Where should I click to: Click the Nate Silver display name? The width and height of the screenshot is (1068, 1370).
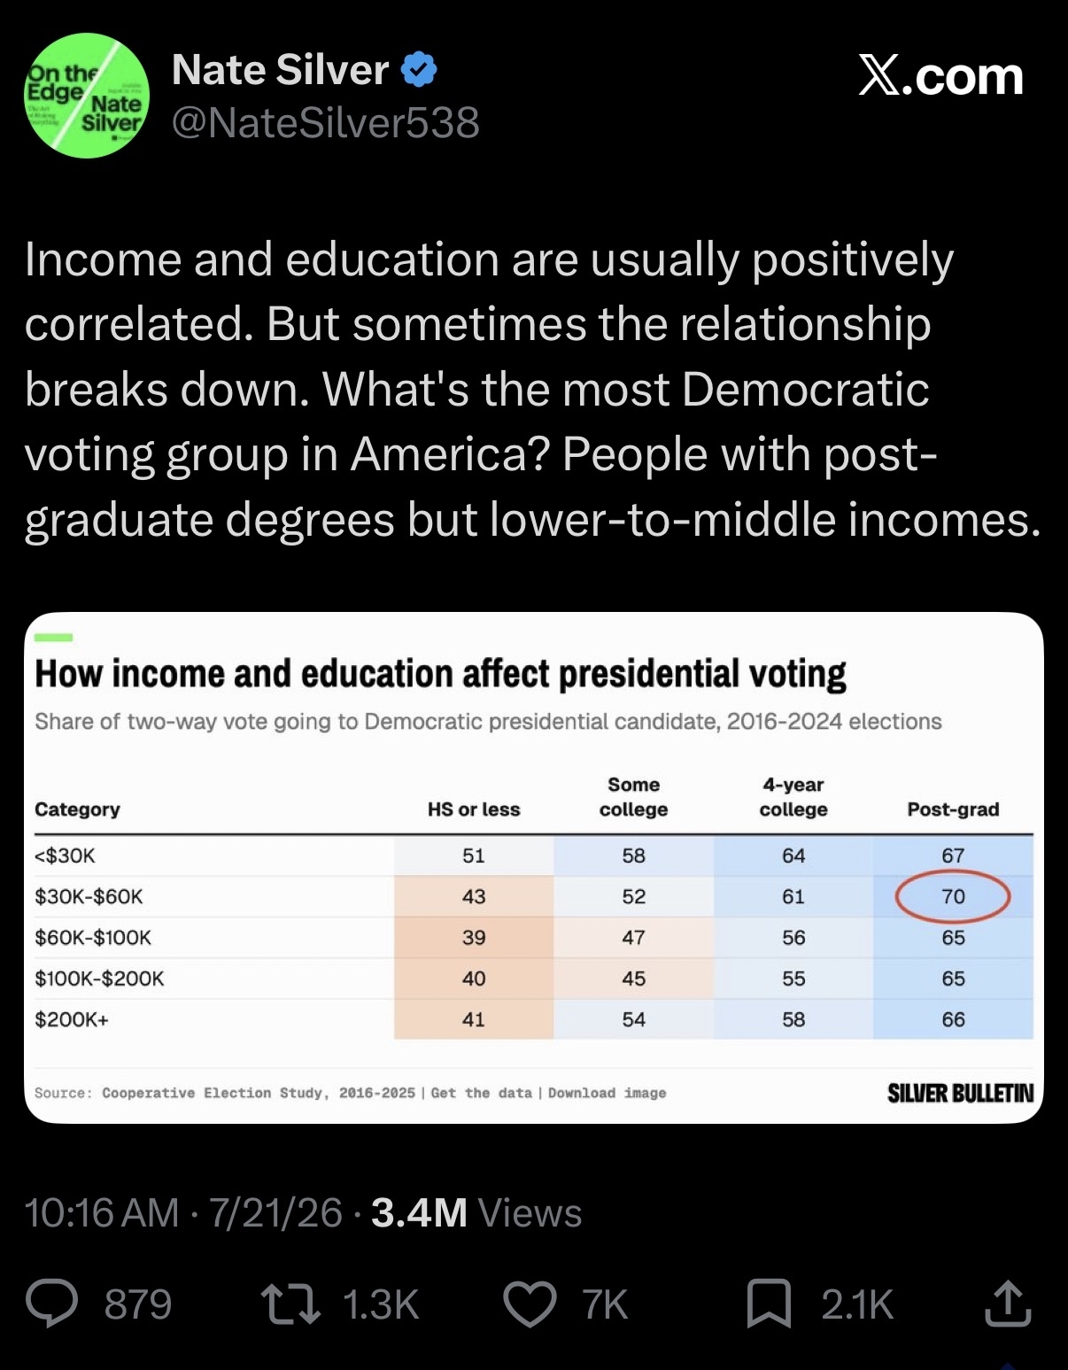click(x=280, y=70)
